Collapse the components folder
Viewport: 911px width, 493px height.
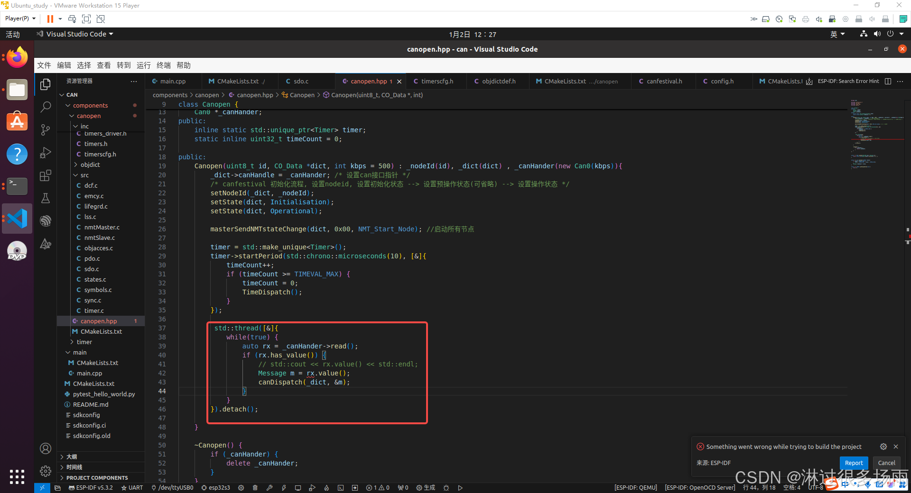pos(101,105)
